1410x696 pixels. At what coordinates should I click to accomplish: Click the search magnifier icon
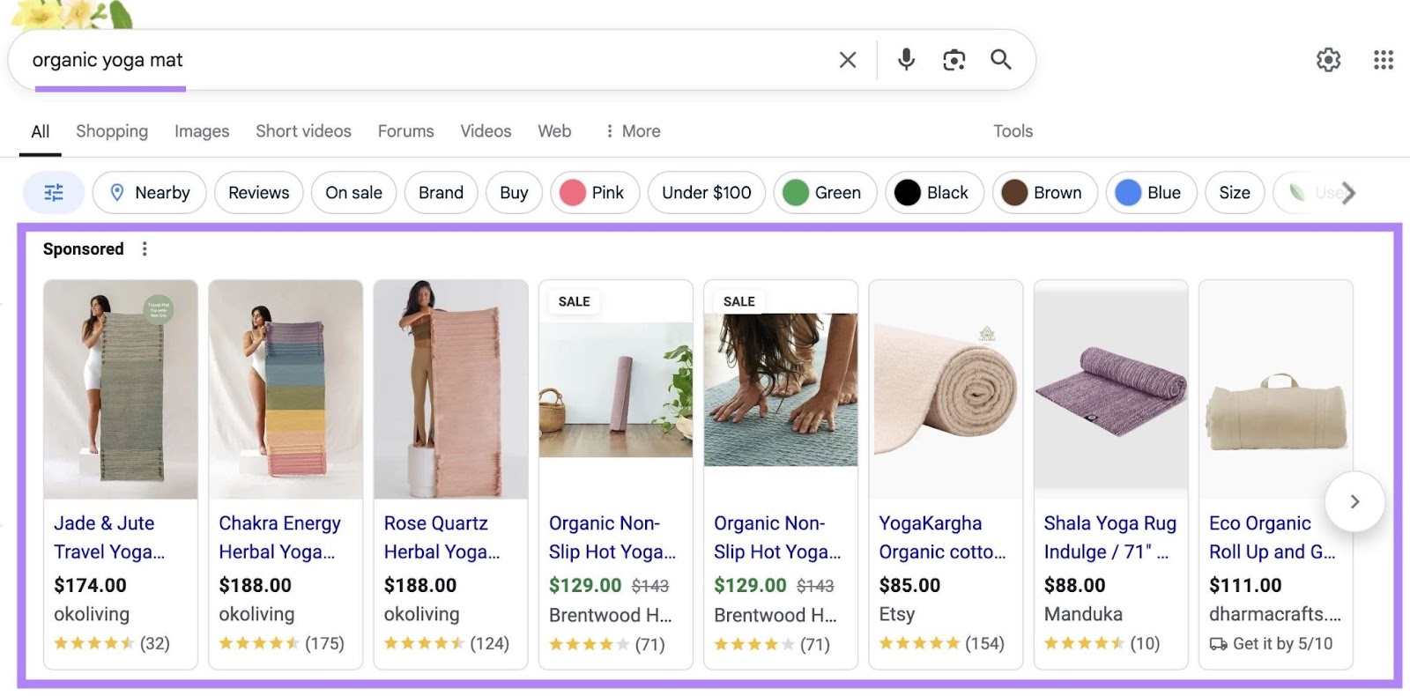tap(1000, 59)
